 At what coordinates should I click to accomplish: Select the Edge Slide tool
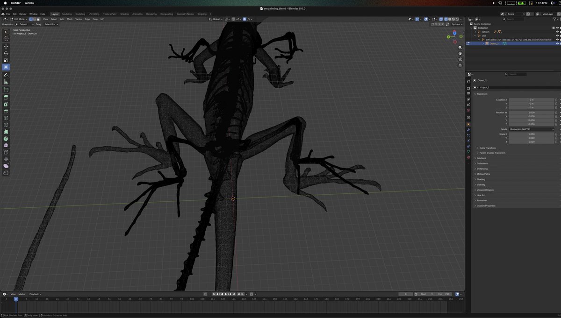coord(6,152)
